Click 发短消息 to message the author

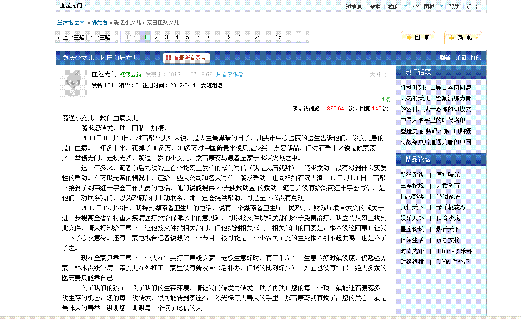click(x=212, y=85)
